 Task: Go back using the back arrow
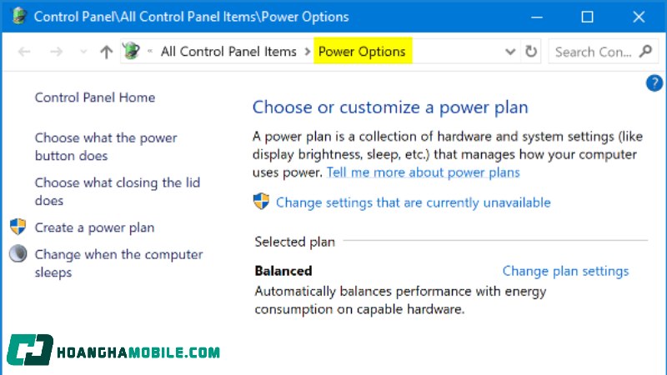coord(24,52)
